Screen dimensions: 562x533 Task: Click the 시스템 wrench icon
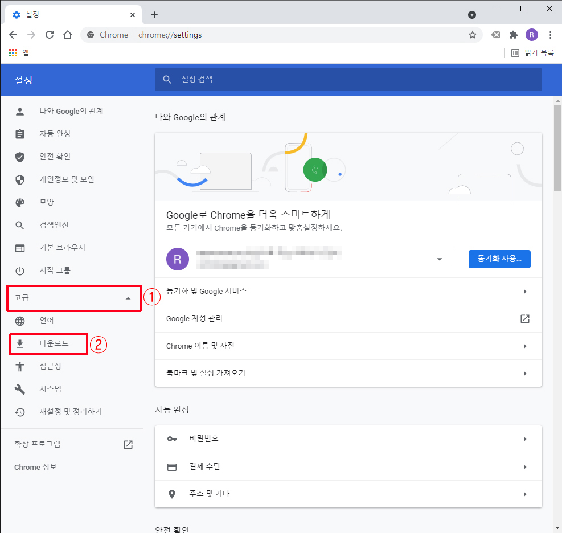(x=20, y=389)
